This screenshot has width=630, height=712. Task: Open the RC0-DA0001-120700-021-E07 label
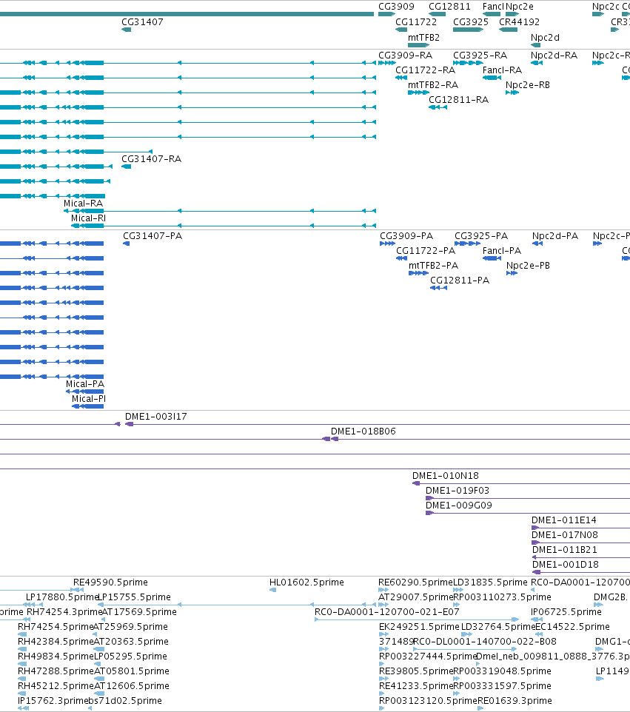click(x=387, y=611)
